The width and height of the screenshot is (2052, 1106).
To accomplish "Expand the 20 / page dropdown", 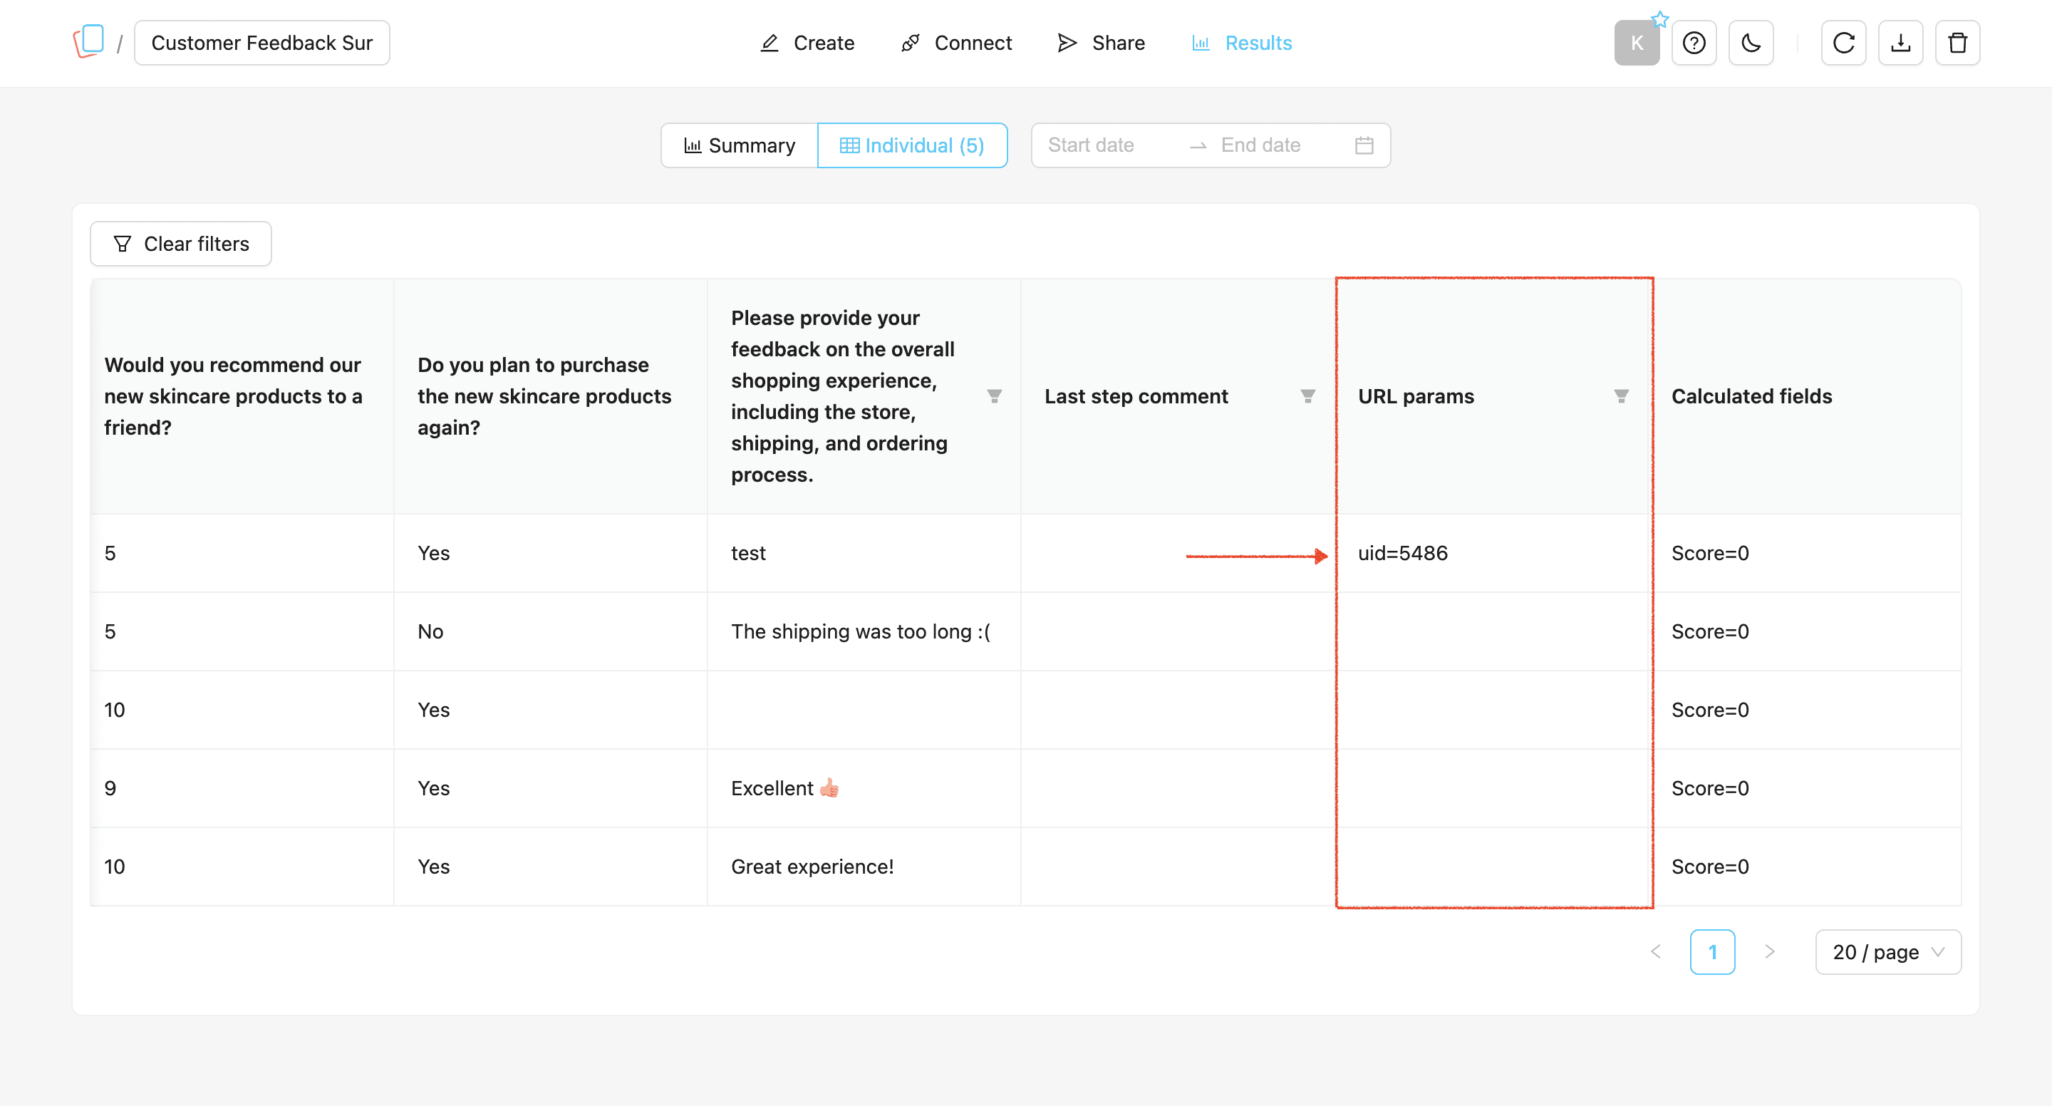I will (1888, 951).
